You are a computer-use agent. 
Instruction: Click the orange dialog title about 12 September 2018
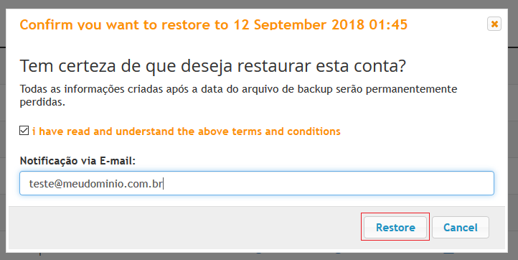tap(213, 25)
